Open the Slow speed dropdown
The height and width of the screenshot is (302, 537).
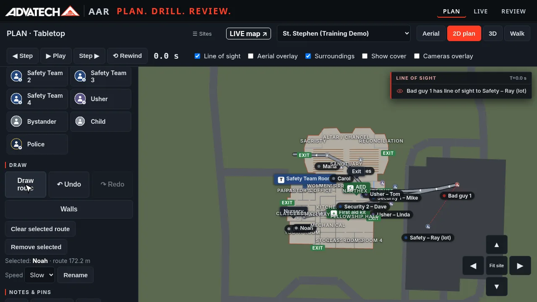pyautogui.click(x=40, y=275)
